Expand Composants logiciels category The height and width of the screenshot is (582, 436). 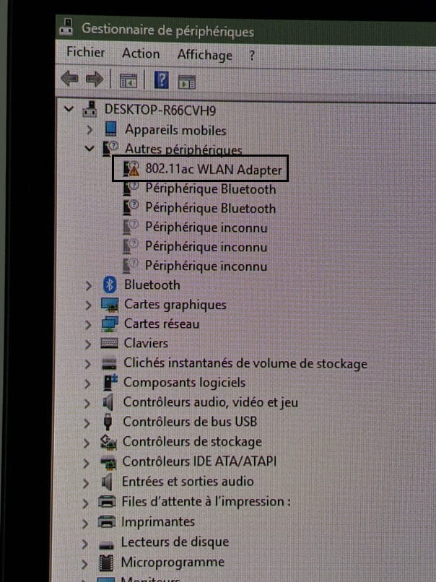click(x=87, y=383)
